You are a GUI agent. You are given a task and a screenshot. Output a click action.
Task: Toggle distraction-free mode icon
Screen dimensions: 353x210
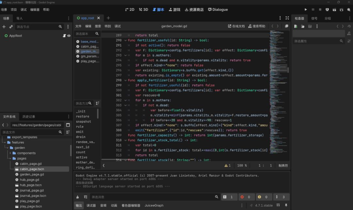[x=287, y=18]
